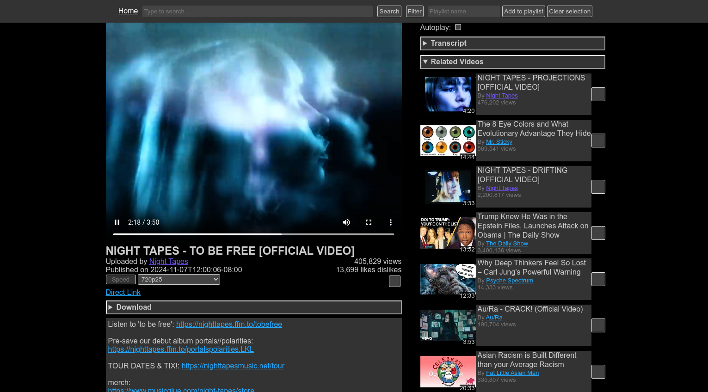This screenshot has height=392, width=708.
Task: Open the 720p25 quality dropdown
Action: tap(179, 280)
